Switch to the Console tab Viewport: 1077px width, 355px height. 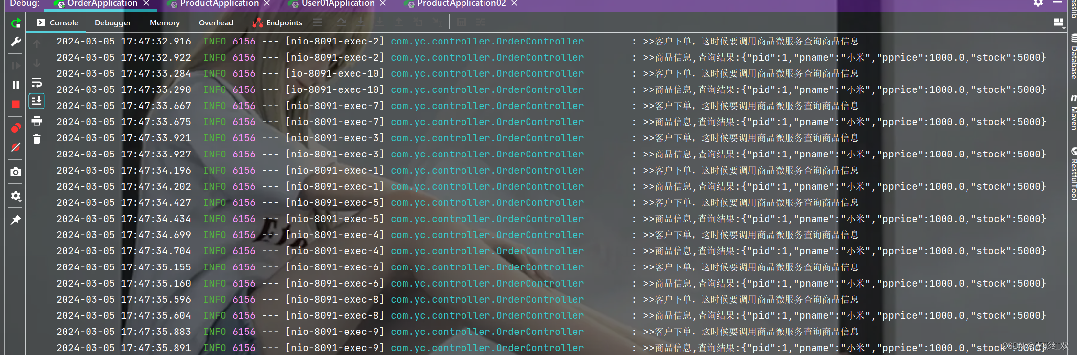[57, 22]
